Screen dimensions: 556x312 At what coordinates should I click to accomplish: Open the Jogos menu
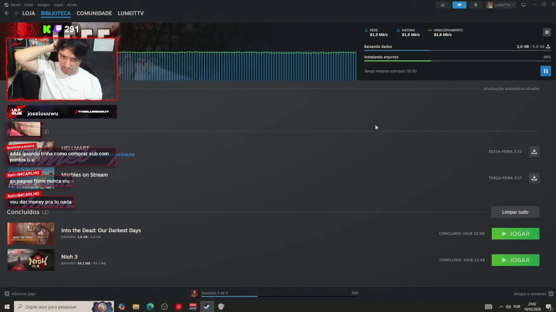(x=58, y=5)
